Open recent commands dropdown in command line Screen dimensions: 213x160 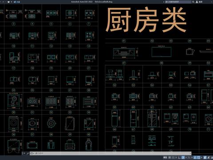[32, 153]
